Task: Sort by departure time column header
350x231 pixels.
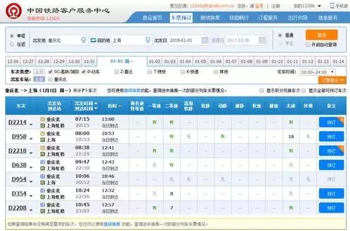Action: (x=86, y=104)
